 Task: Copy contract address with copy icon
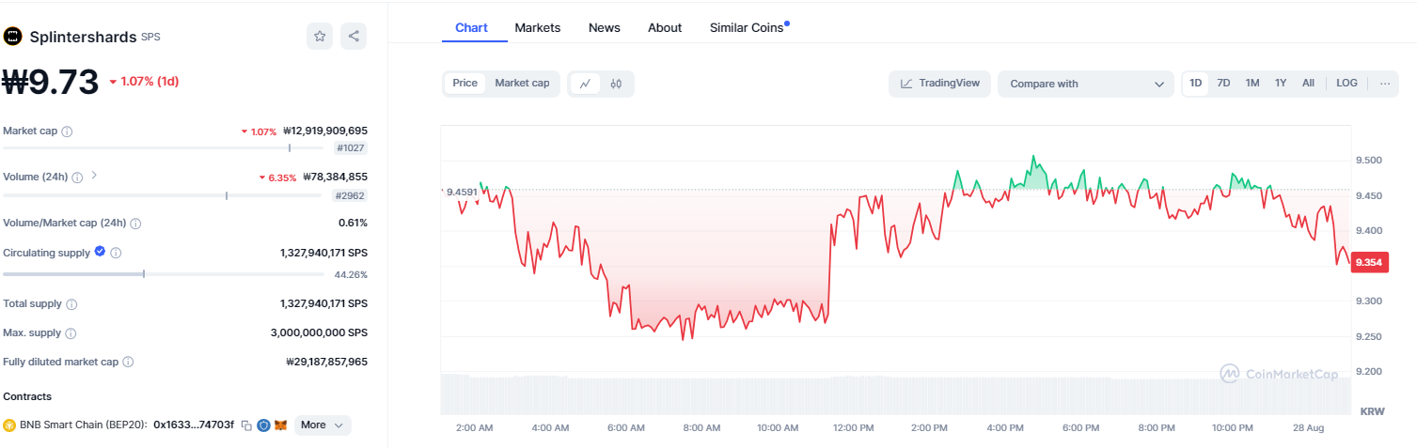coord(246,425)
